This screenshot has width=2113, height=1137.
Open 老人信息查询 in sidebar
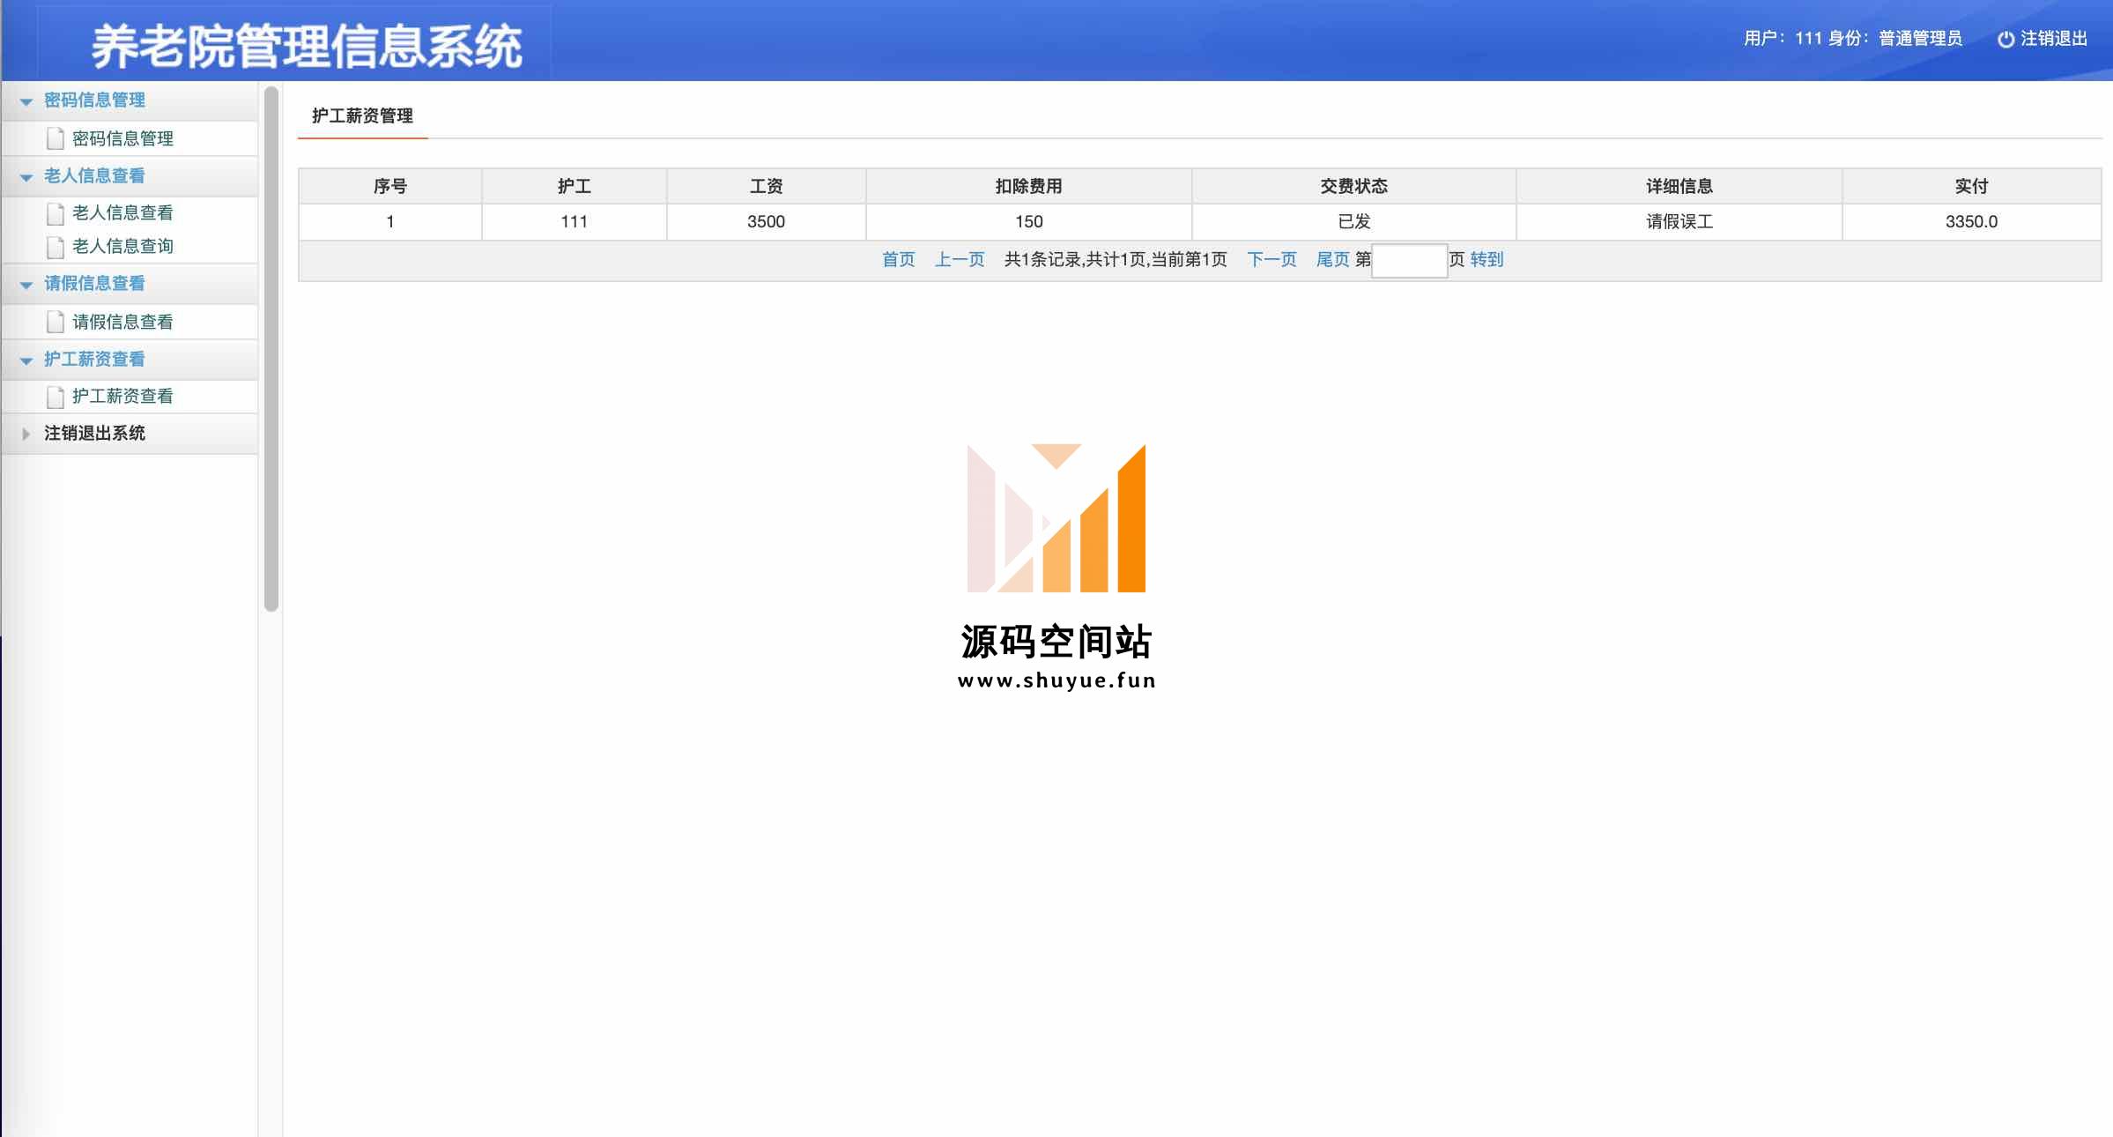[x=122, y=246]
